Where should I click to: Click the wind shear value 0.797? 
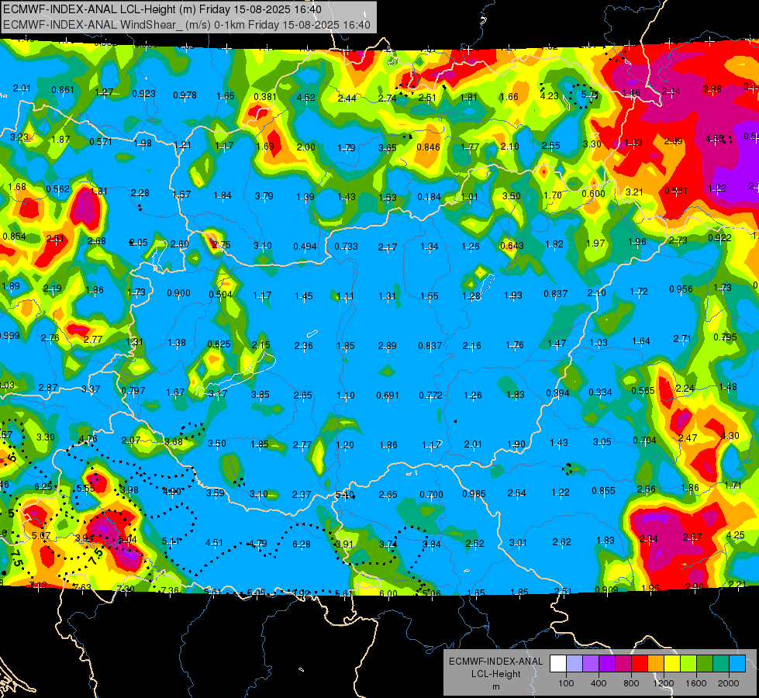pyautogui.click(x=133, y=390)
